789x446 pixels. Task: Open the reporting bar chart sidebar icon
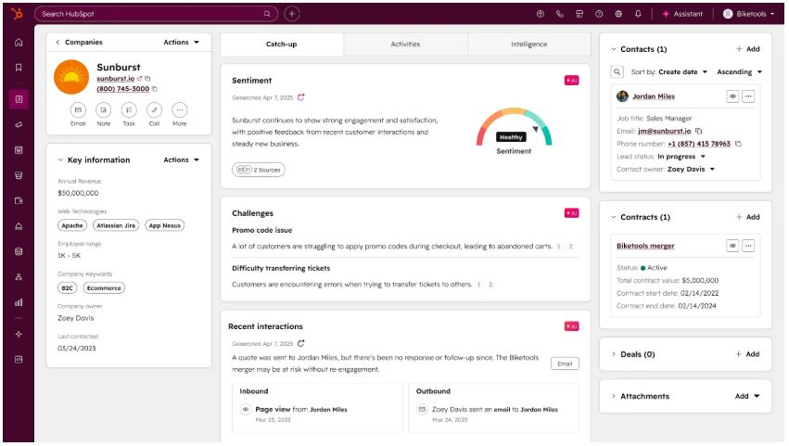(19, 302)
